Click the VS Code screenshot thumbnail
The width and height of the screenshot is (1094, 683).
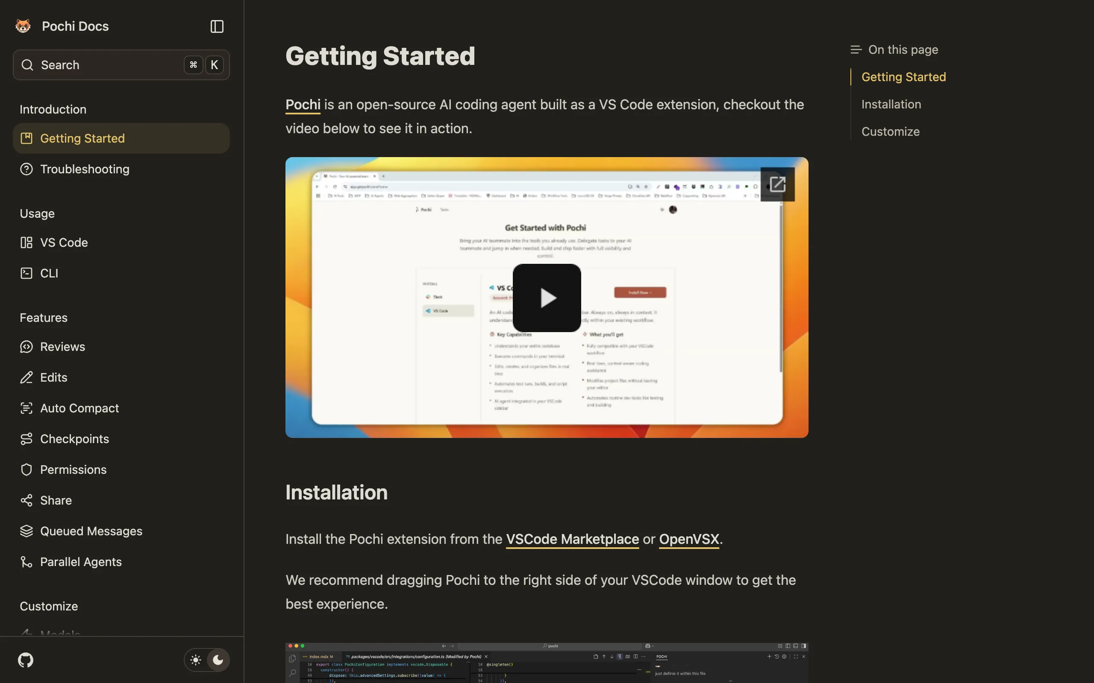(x=547, y=663)
